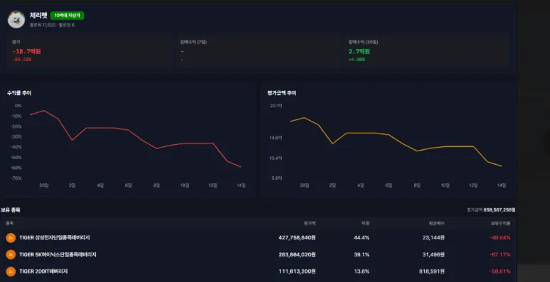Select the -18.7억원 valuation card
This screenshot has width=550, height=282.
90,51
